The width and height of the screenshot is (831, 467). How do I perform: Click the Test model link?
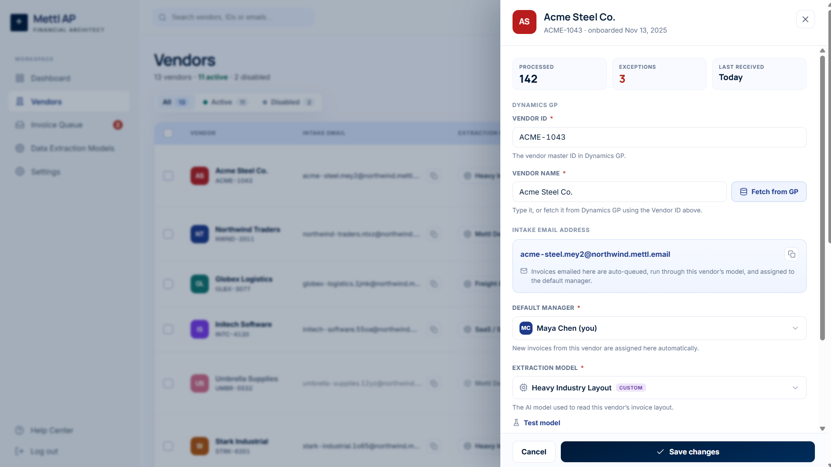[542, 423]
